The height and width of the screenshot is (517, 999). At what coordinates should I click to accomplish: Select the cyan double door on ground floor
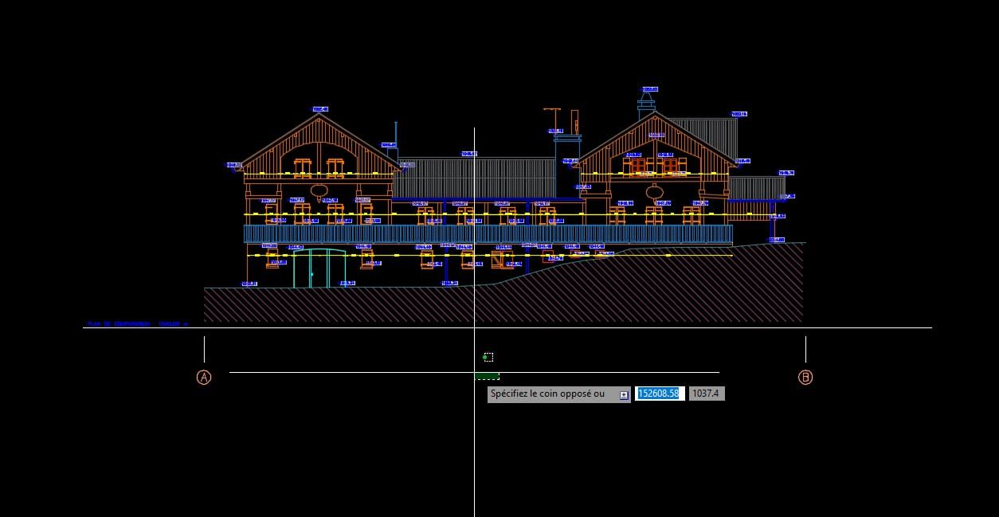(319, 268)
